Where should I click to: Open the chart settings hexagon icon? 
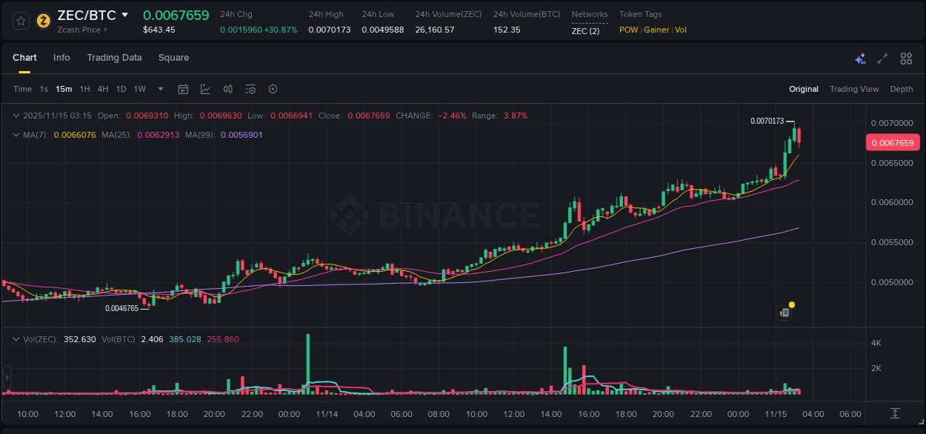[273, 89]
